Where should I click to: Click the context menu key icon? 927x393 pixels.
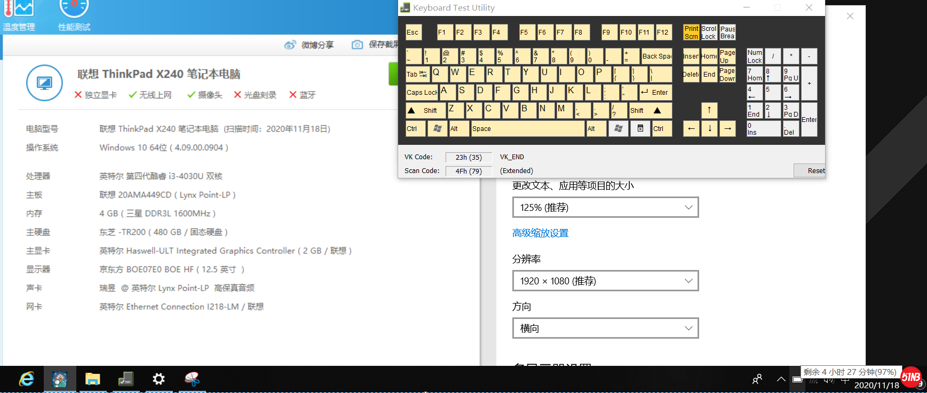[640, 128]
